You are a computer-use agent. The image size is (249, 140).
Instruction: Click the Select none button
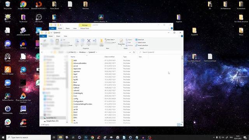tap(140, 42)
